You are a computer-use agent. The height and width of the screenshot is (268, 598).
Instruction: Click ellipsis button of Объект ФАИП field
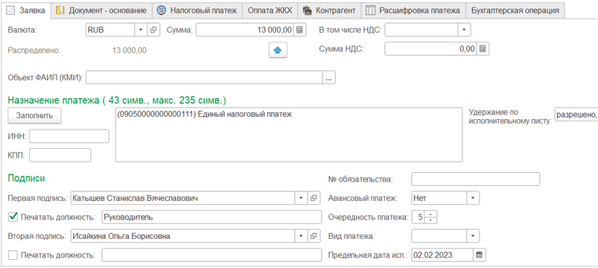click(x=329, y=77)
